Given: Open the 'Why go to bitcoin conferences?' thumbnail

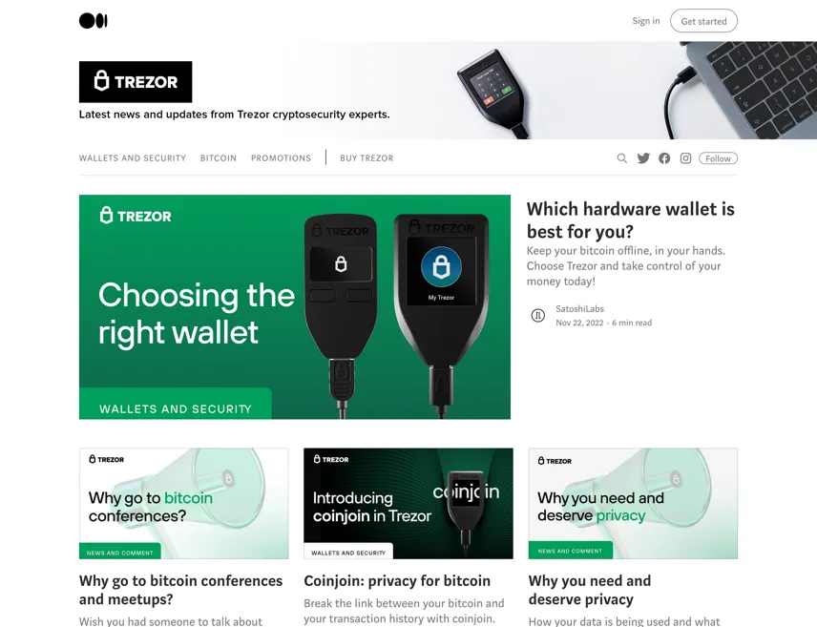Looking at the screenshot, I should 184,504.
